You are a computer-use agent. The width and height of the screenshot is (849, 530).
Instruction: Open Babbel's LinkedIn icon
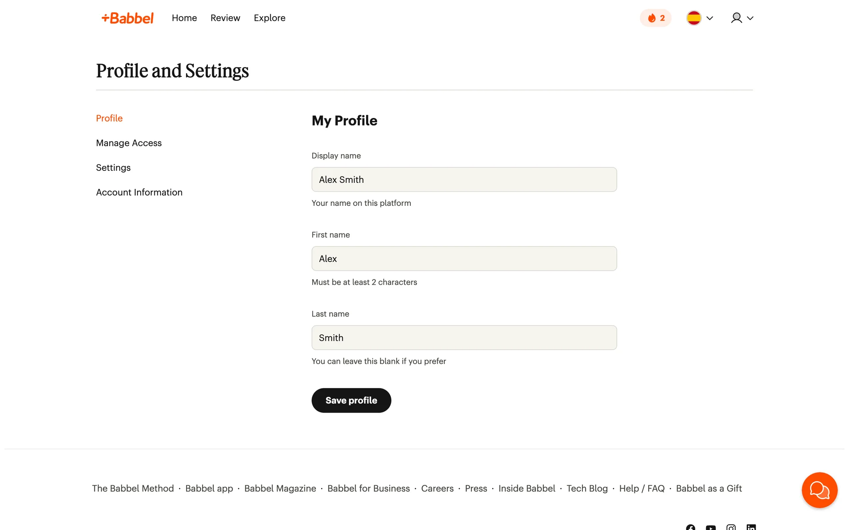tap(751, 527)
